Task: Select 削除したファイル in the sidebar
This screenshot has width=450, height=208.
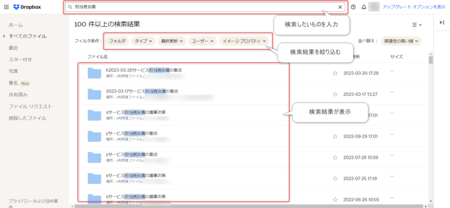Action: pos(27,118)
